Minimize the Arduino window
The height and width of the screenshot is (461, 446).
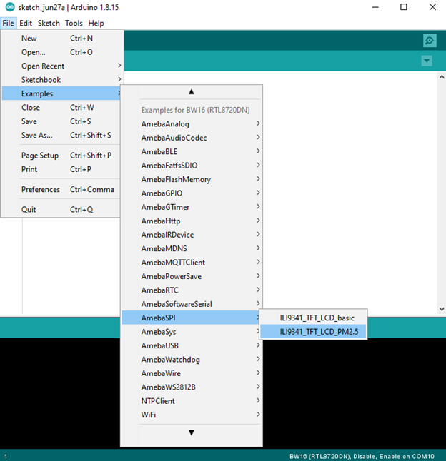coord(375,7)
